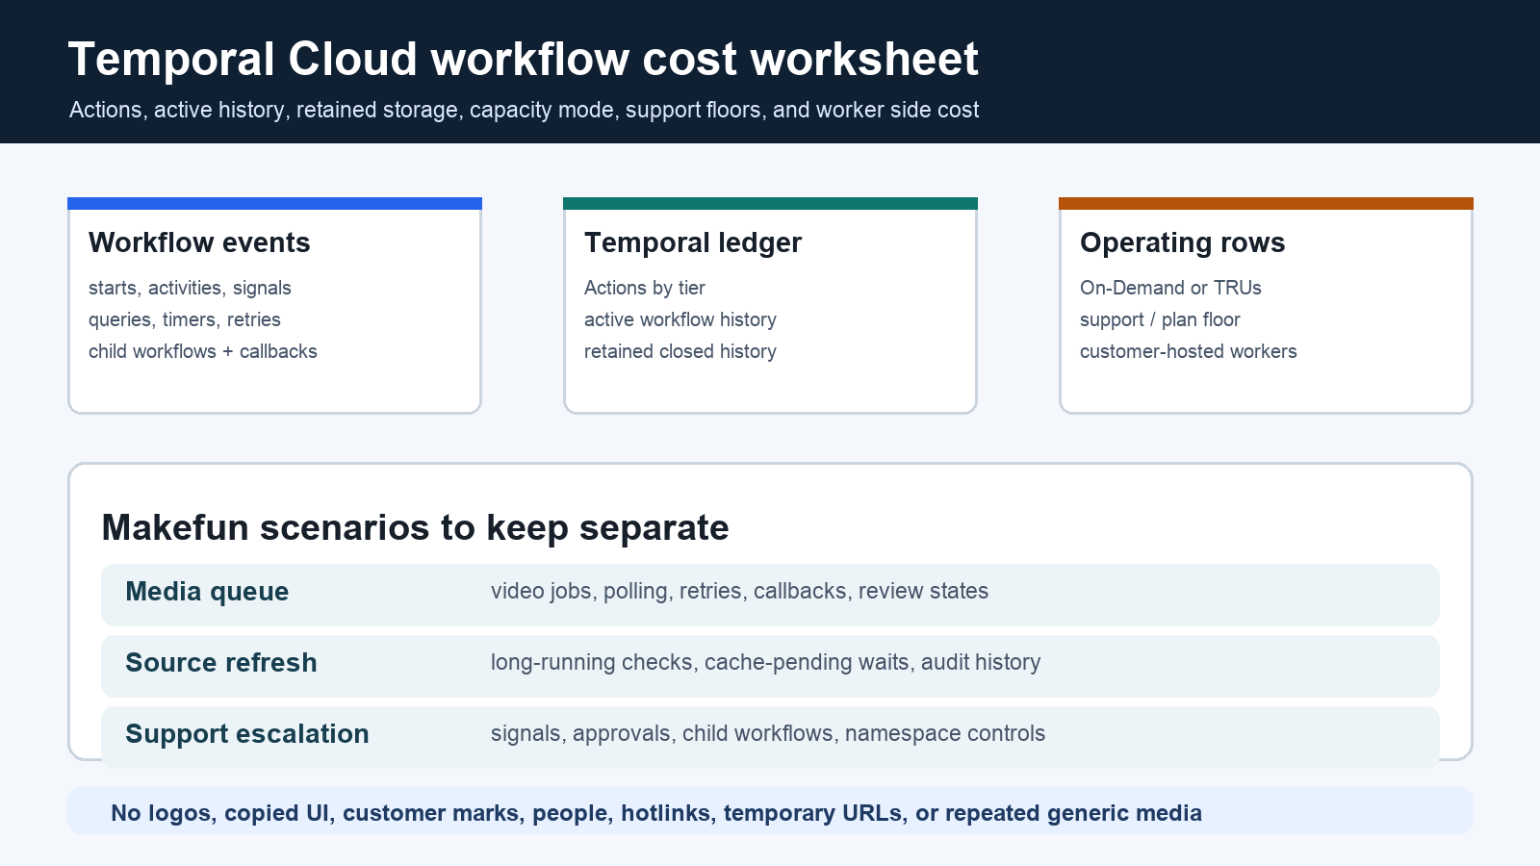Click 'child workflows + callbacks' text
1540x866 pixels.
[203, 351]
